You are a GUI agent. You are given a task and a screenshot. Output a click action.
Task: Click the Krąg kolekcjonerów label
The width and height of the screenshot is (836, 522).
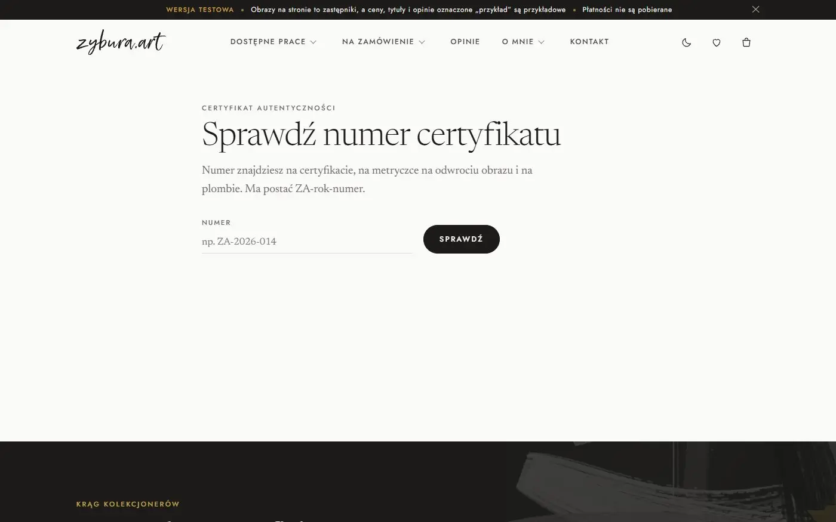tap(128, 504)
